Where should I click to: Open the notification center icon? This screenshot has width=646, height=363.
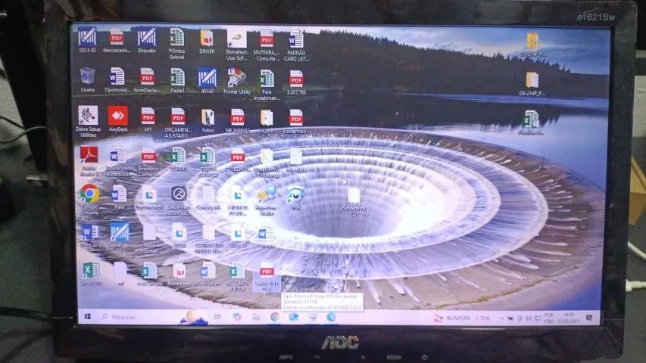588,318
